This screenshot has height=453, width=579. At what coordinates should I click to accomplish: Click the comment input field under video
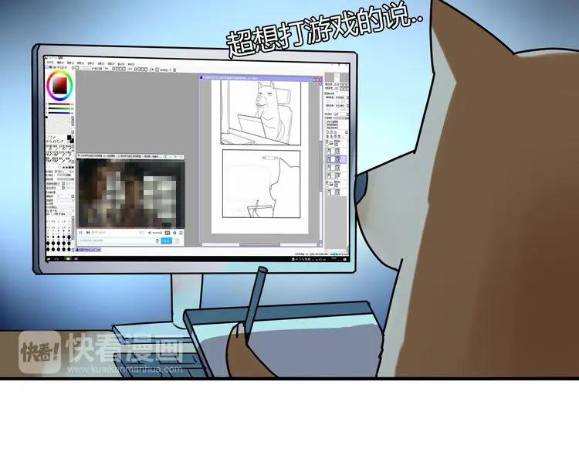pos(117,240)
